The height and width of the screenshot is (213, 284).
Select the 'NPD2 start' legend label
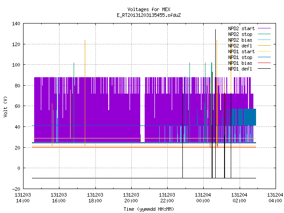point(241,28)
